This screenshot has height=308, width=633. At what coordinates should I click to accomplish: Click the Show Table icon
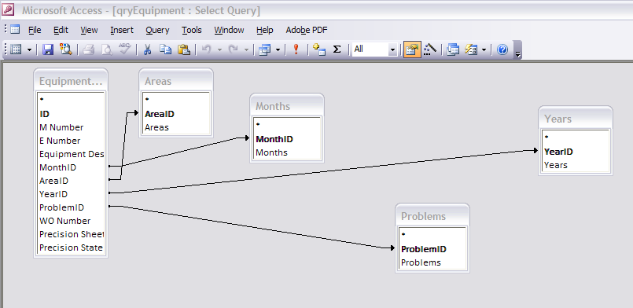coord(319,49)
